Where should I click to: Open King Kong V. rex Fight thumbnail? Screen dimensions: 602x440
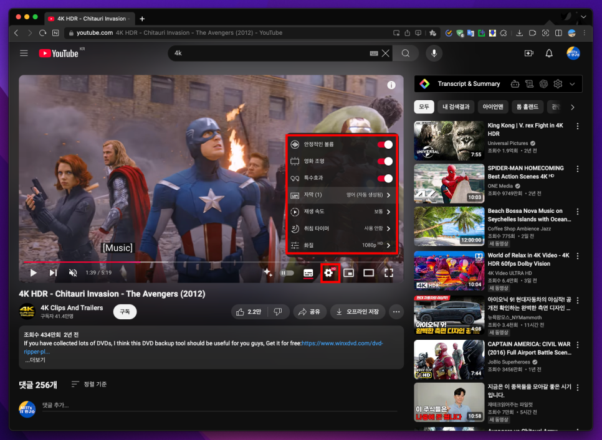click(449, 141)
